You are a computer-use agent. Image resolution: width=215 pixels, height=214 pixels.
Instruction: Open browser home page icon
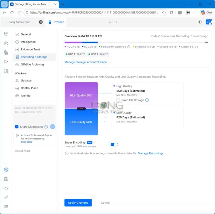pyautogui.click(x=20, y=13)
